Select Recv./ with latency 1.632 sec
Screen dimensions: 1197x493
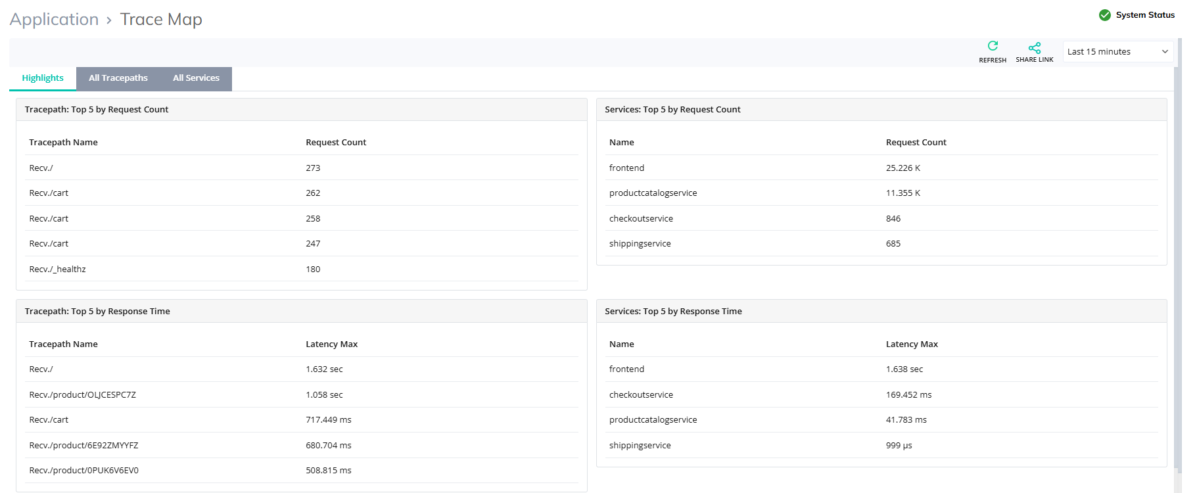302,369
